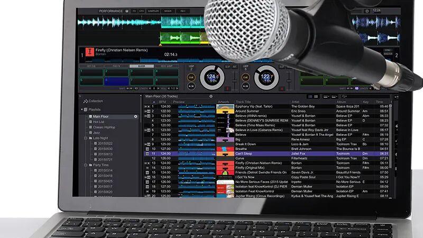
Task: Collapse the Party Time folder
Action: point(86,165)
